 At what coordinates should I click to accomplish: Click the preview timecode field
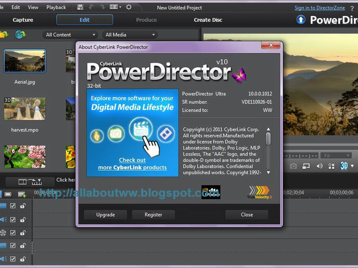tap(301, 156)
